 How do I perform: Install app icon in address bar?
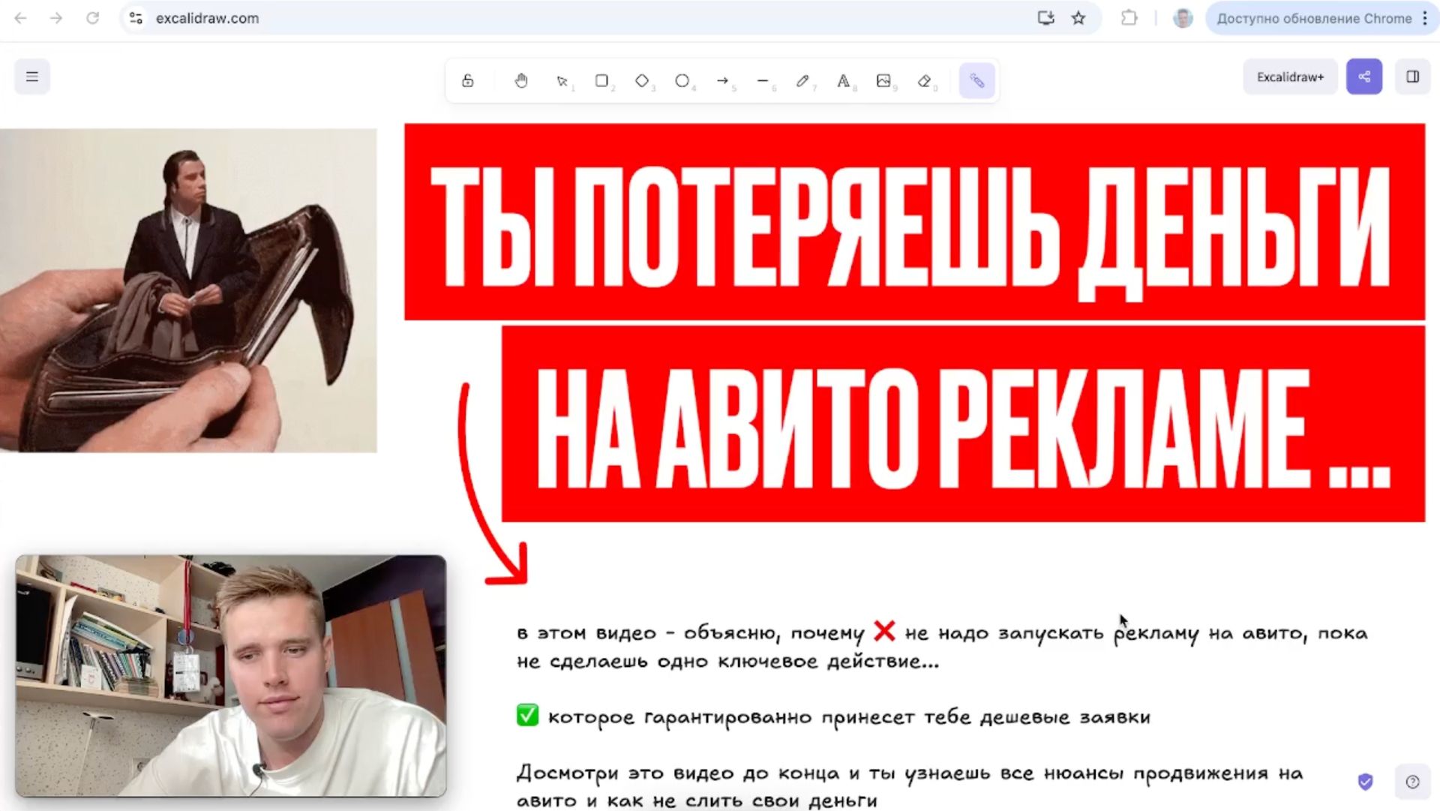(1045, 18)
